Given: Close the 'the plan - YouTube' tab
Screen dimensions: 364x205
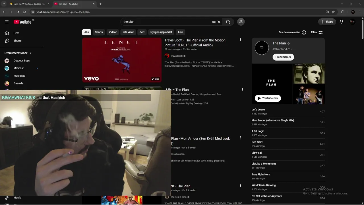Looking at the screenshot, I should pyautogui.click(x=94, y=4).
